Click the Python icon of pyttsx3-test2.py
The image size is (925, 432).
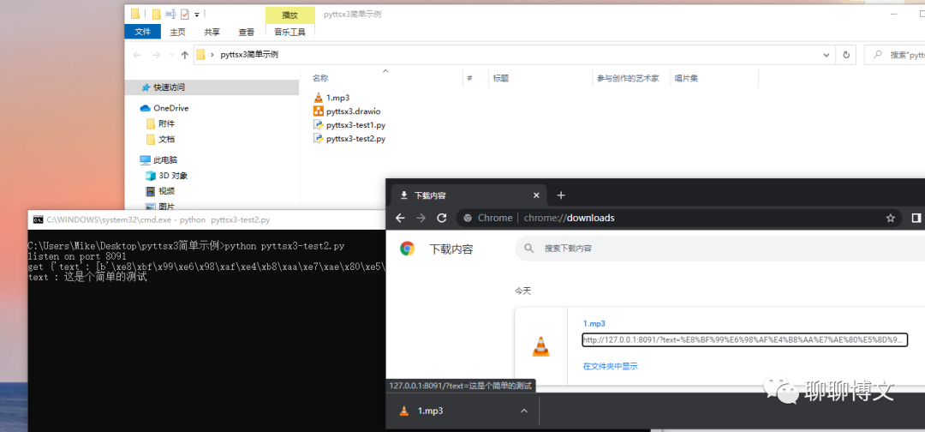pyautogui.click(x=318, y=139)
